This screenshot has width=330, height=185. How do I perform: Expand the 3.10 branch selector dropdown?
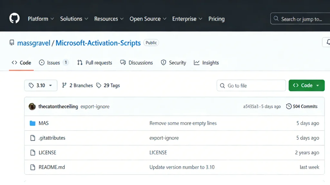pos(41,85)
